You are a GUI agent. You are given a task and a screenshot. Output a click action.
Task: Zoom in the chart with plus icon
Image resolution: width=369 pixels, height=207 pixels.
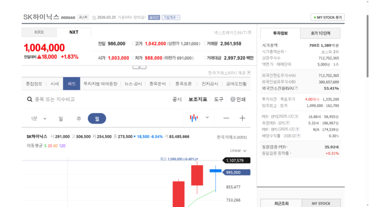(x=242, y=118)
